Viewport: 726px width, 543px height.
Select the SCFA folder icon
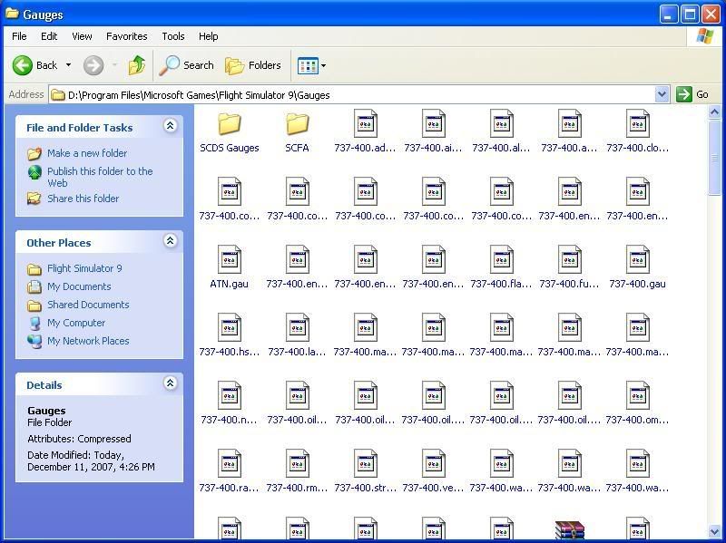(297, 124)
